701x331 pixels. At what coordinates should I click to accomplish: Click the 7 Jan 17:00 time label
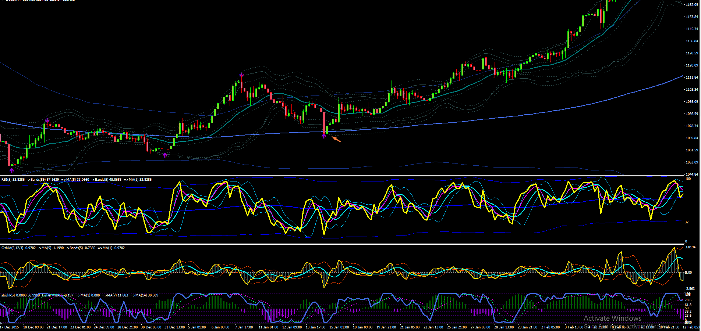pyautogui.click(x=244, y=327)
